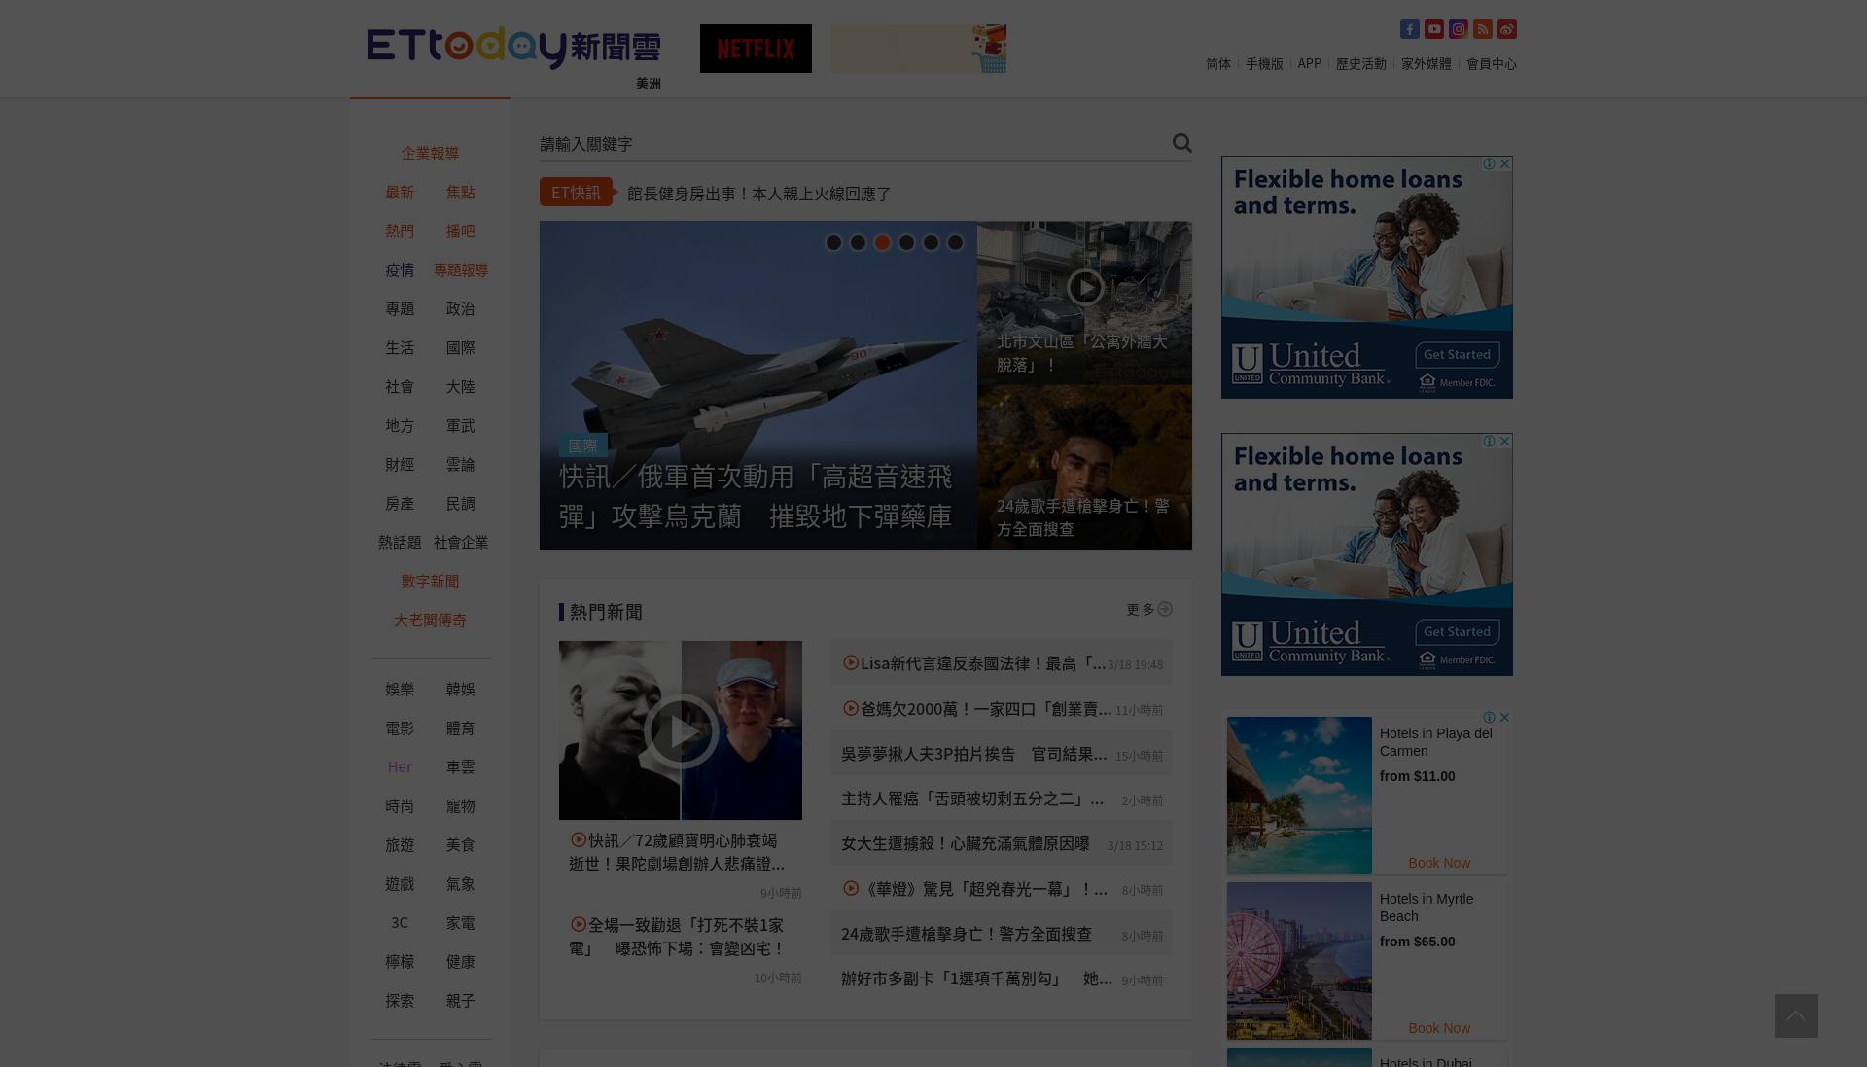Open the Netflix banner
Screen dimensions: 1867x1067
[x=756, y=49]
